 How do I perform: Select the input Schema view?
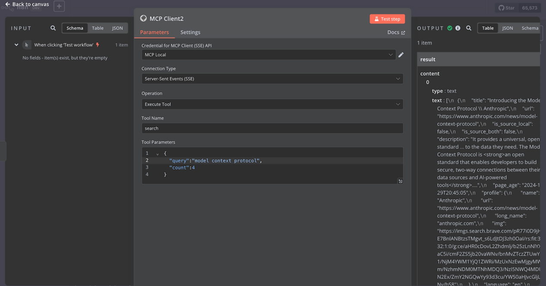pos(75,28)
